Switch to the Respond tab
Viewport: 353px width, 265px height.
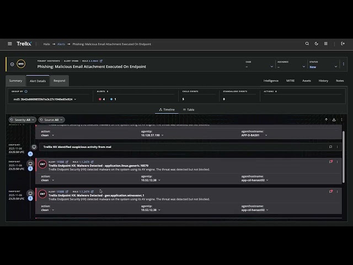(x=60, y=81)
